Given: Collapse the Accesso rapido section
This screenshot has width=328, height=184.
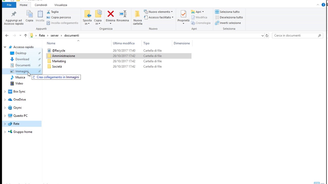Looking at the screenshot, I should click(x=5, y=47).
